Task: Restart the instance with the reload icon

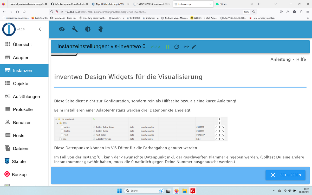Action: pyautogui.click(x=177, y=47)
